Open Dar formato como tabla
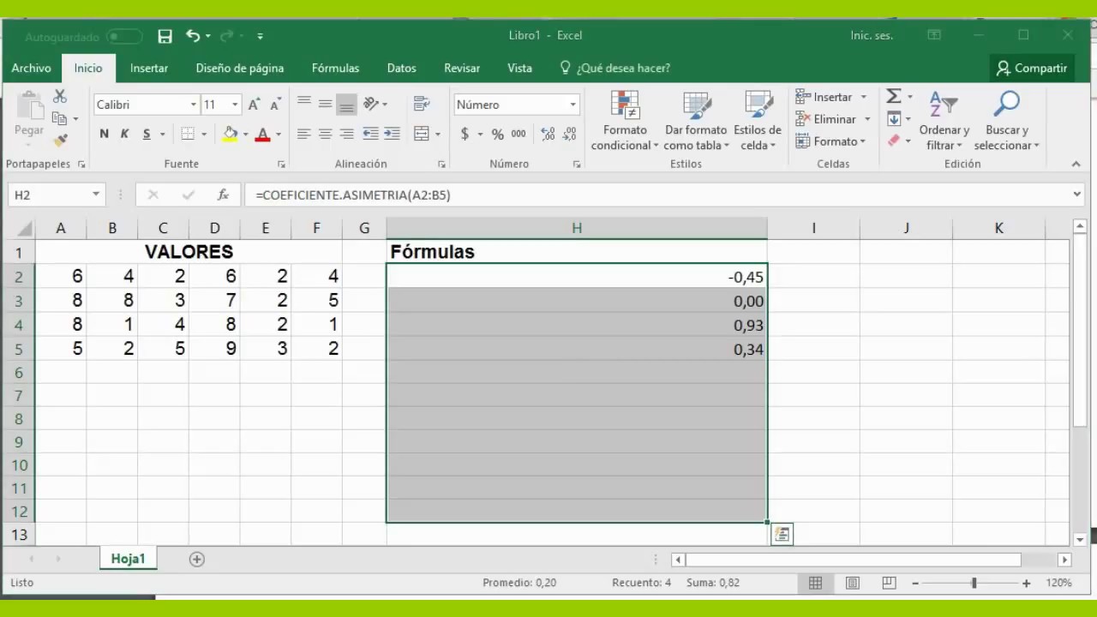The width and height of the screenshot is (1097, 617). (695, 121)
